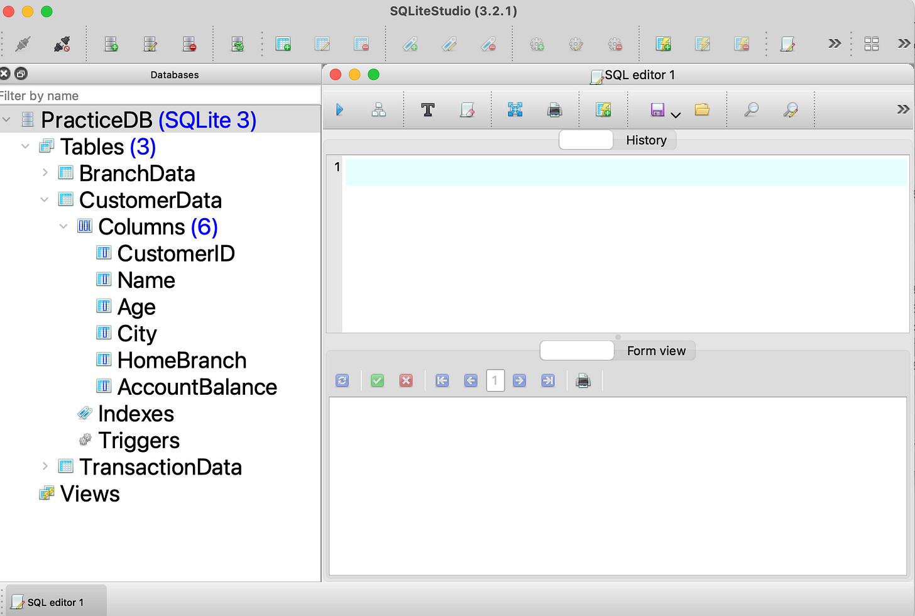Click the Connect to database plug icon
Image resolution: width=915 pixels, height=616 pixels.
pyautogui.click(x=23, y=44)
